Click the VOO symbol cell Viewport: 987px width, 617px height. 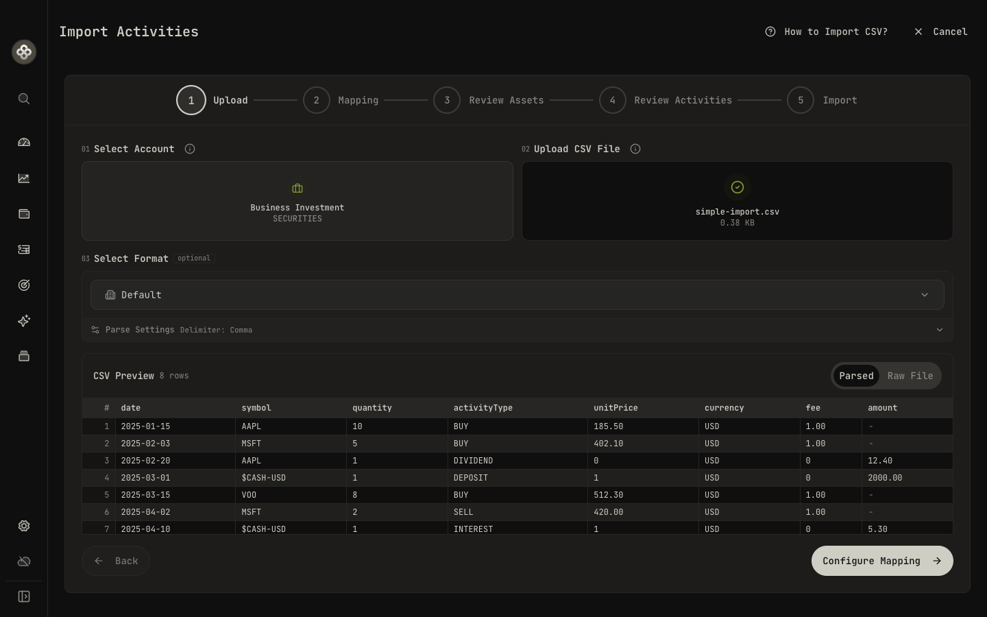291,495
